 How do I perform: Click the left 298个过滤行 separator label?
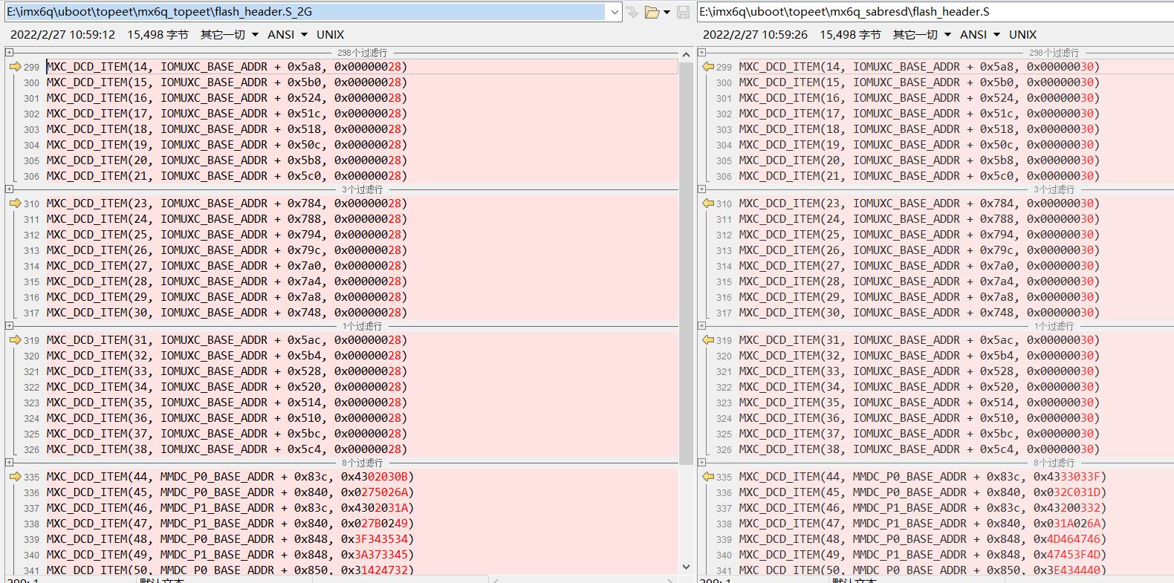(362, 53)
